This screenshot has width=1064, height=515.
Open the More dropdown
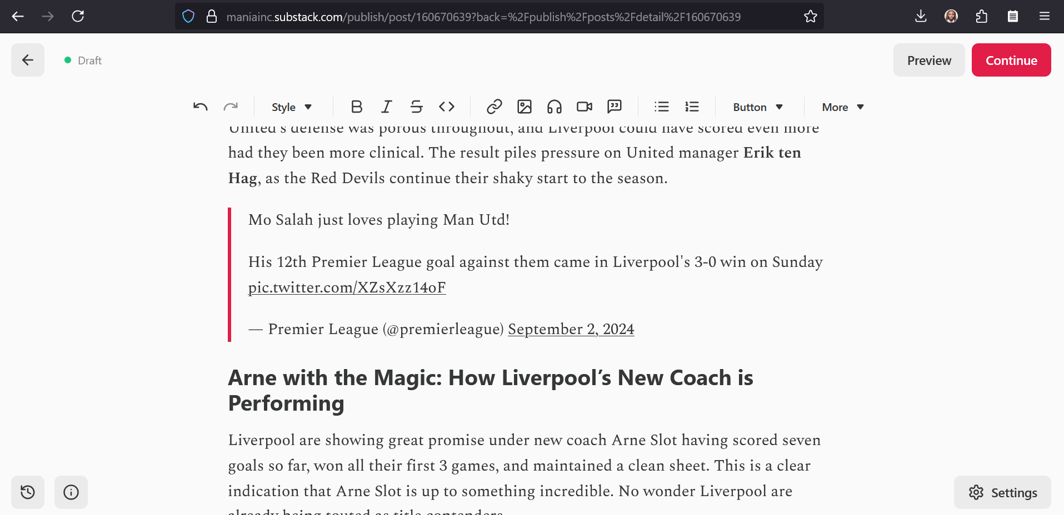pos(843,107)
